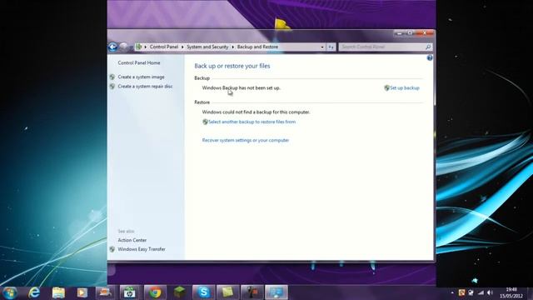The image size is (533, 300).
Task: Open the network signal tray icon
Action: [x=481, y=292]
